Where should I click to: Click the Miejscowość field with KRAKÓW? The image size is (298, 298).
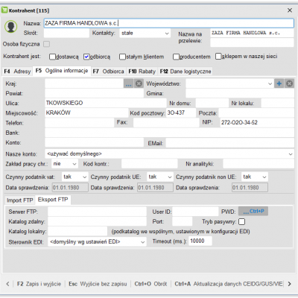(86, 112)
